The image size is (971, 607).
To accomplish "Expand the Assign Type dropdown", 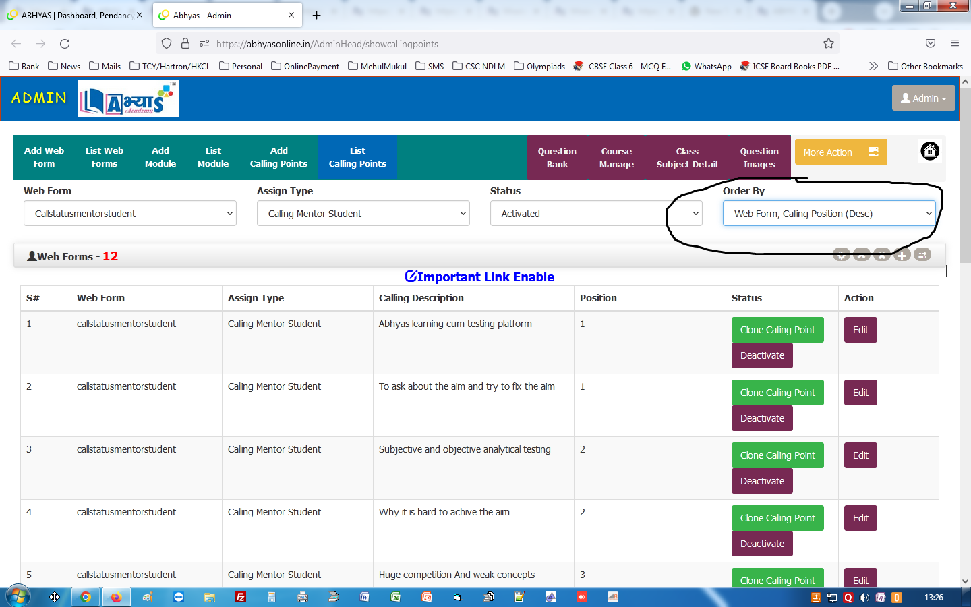I will point(363,214).
